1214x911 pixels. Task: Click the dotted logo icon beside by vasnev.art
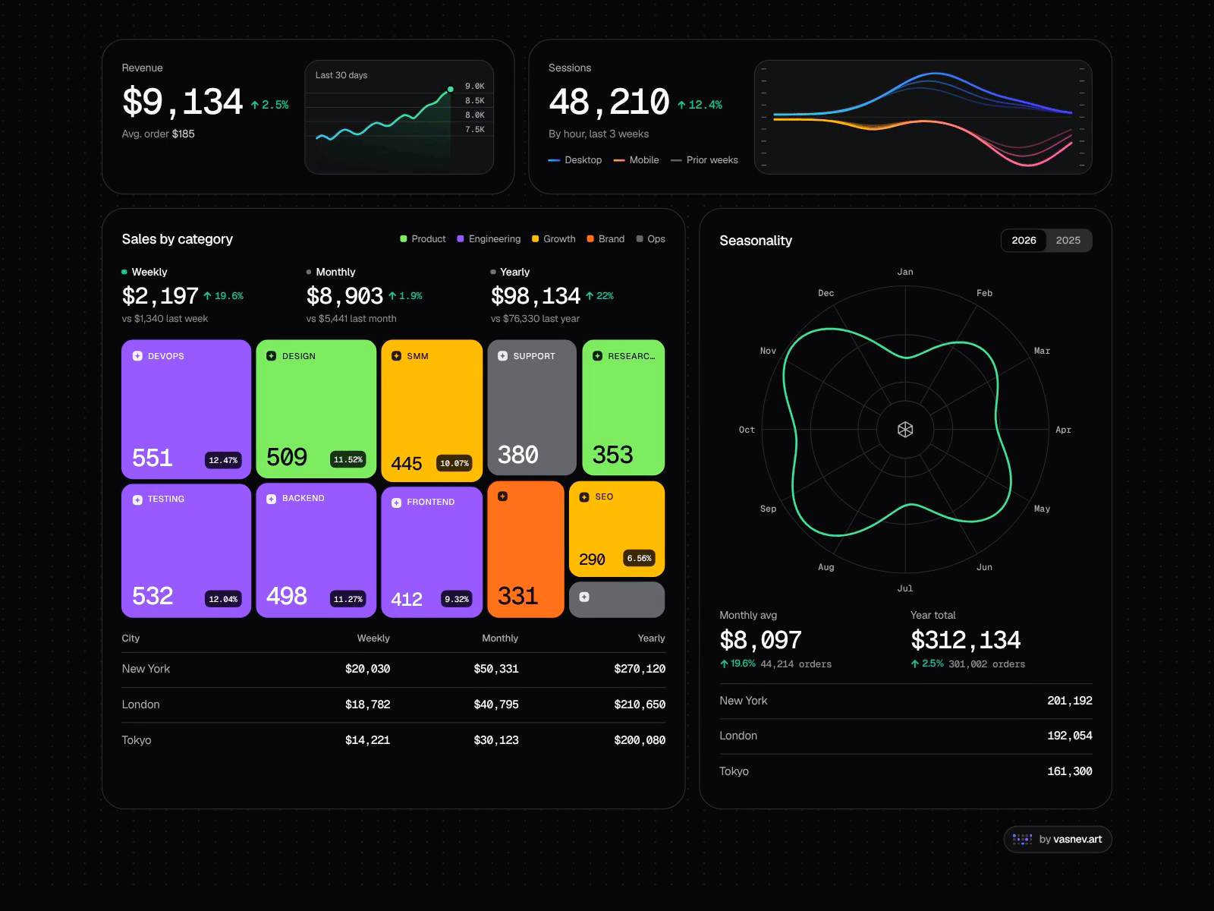pyautogui.click(x=1022, y=839)
